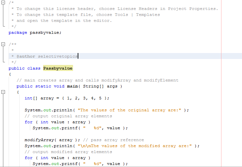242x167 pixels.
Task: Click comment '// output original array elements'
Action: (68, 116)
